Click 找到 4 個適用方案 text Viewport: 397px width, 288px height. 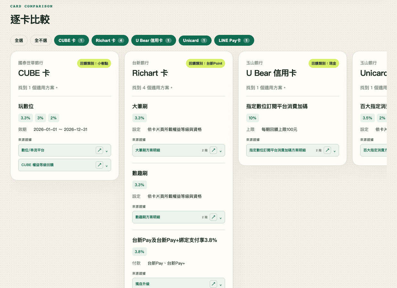(x=152, y=88)
